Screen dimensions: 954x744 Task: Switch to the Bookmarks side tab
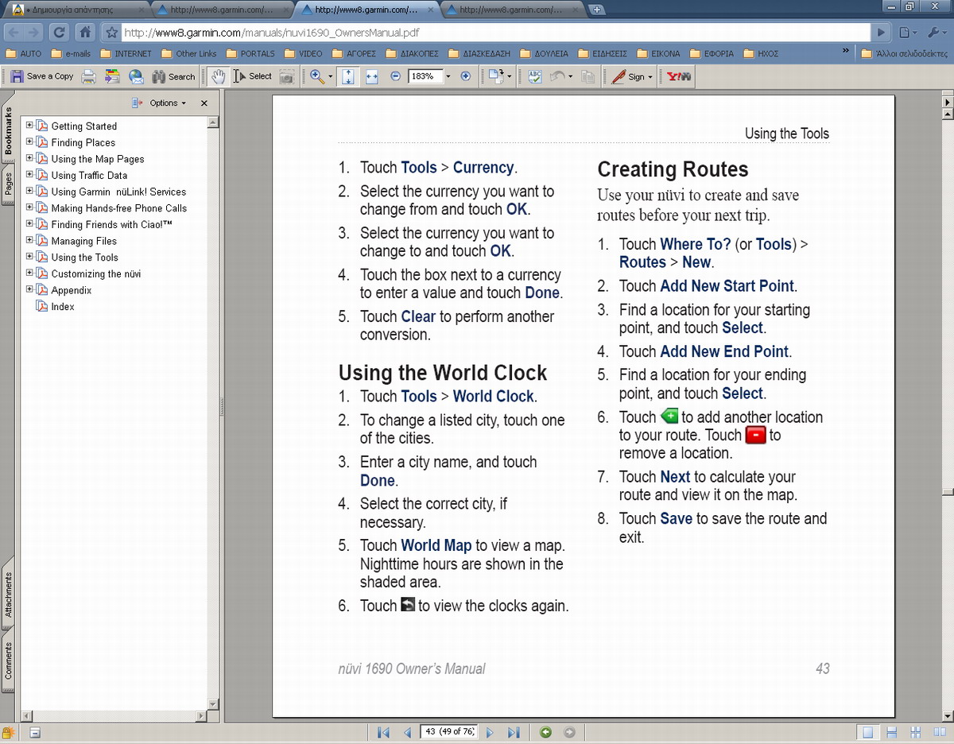pyautogui.click(x=9, y=131)
